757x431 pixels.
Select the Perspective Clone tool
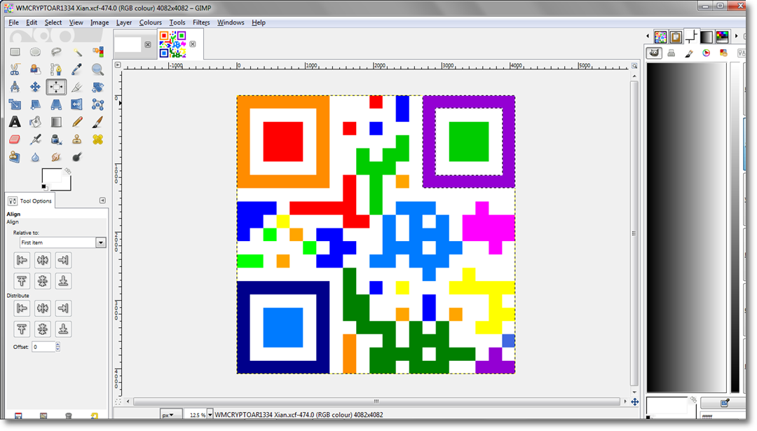click(x=15, y=157)
